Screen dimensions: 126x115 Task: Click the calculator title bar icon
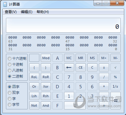tap(5, 4)
